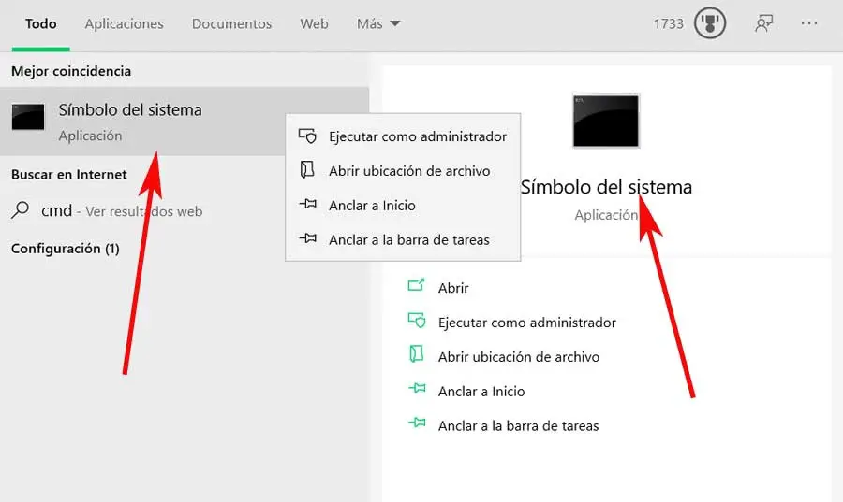
Task: Open the feedback person icon
Action: pyautogui.click(x=764, y=23)
